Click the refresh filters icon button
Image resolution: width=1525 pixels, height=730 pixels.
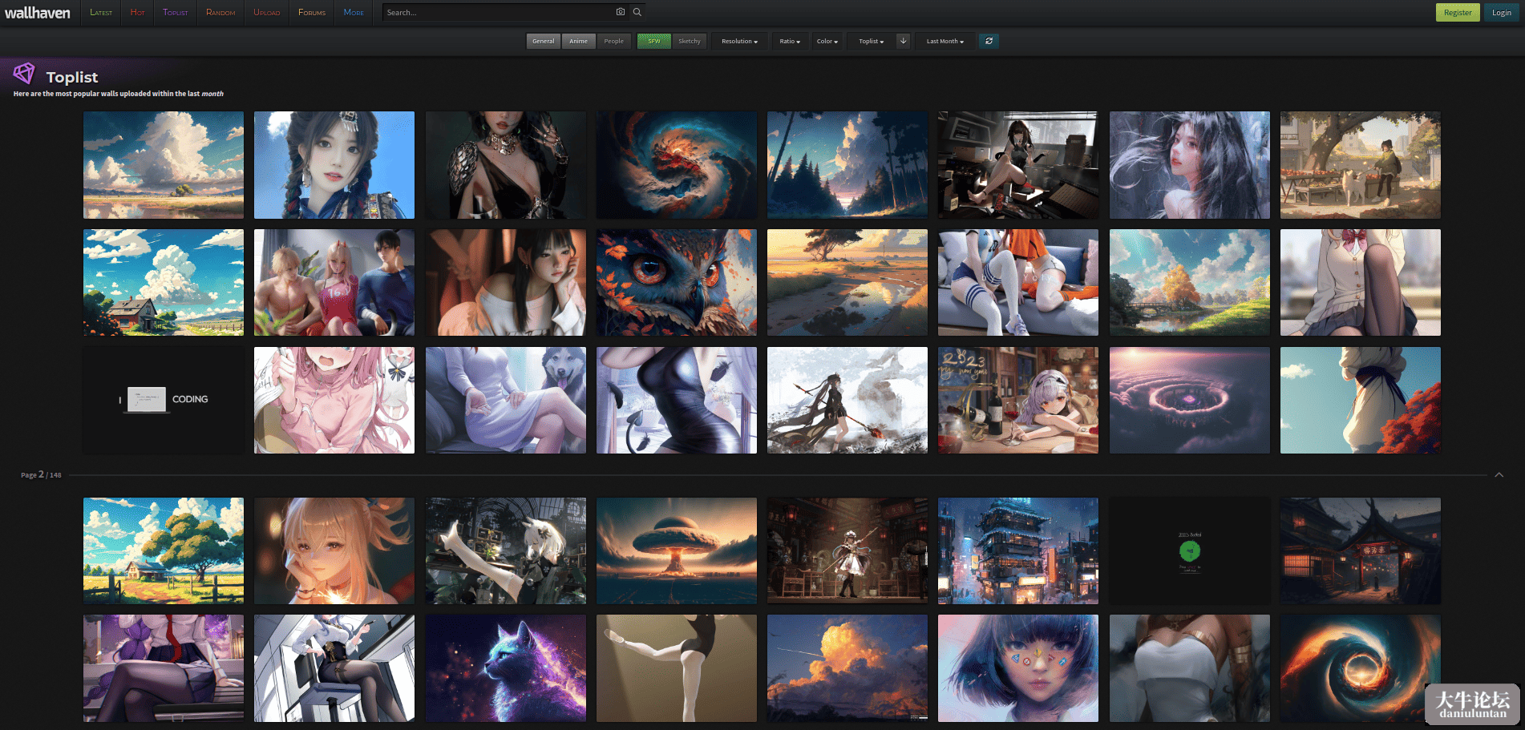click(989, 41)
